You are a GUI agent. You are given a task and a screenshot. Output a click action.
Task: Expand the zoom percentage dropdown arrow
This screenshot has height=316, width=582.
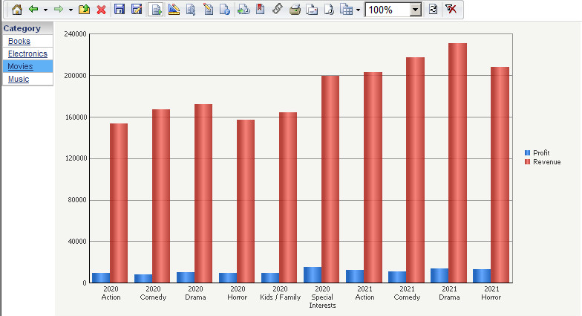pos(416,10)
